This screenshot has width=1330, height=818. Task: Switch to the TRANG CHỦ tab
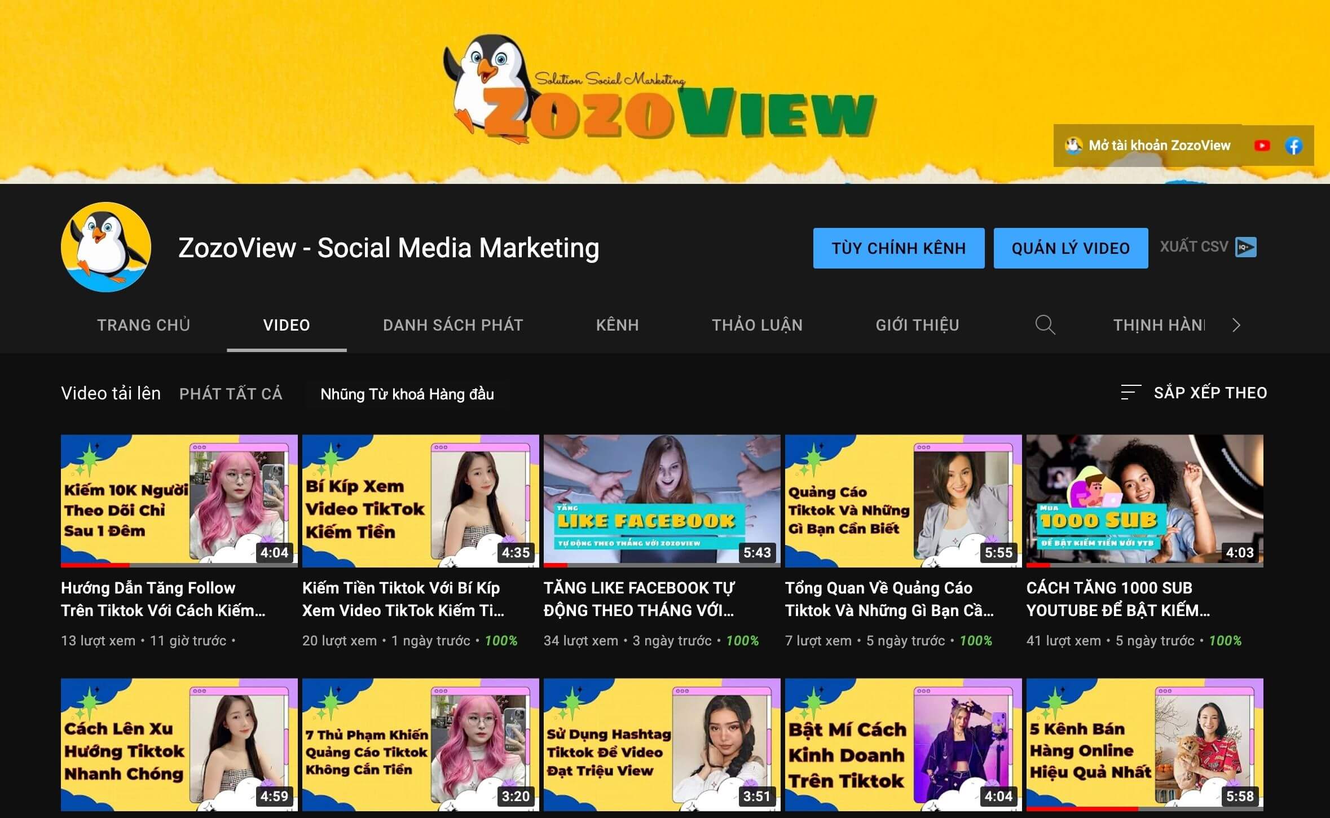tap(143, 325)
